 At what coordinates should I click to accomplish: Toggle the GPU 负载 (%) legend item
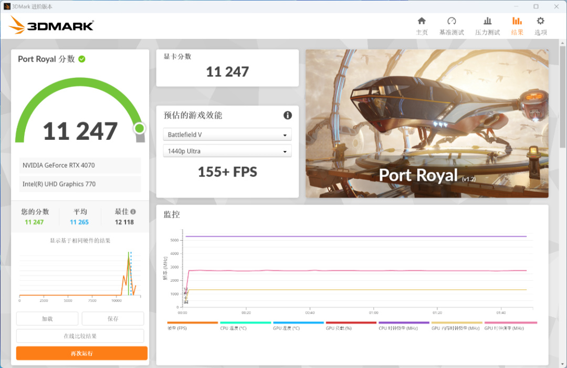pos(351,325)
